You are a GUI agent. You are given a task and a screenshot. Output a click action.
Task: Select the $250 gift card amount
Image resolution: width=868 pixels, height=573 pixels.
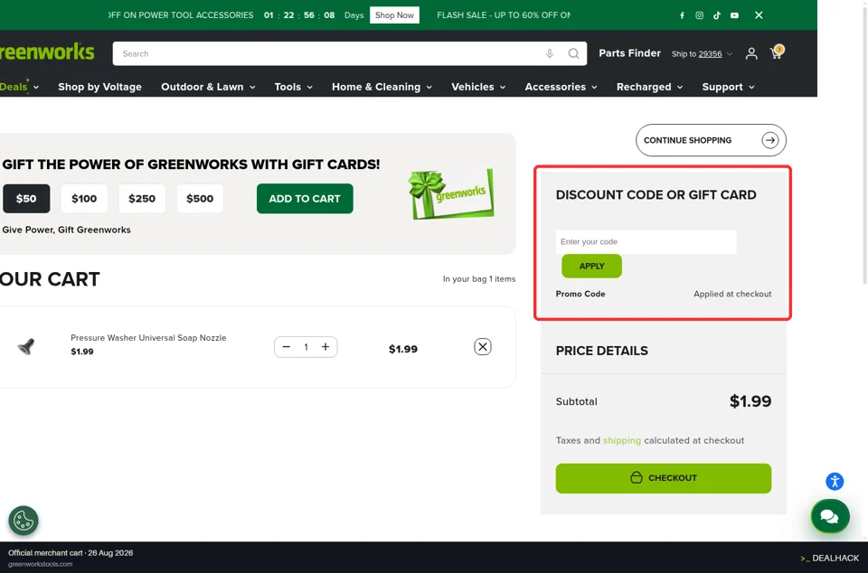point(142,199)
